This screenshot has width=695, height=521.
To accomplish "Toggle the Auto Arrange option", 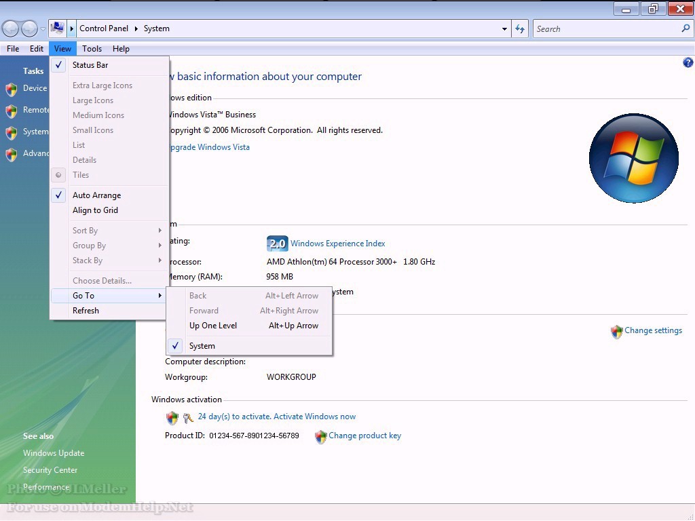I will point(109,195).
